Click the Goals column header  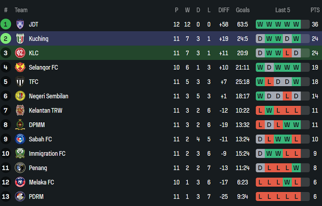click(x=242, y=10)
